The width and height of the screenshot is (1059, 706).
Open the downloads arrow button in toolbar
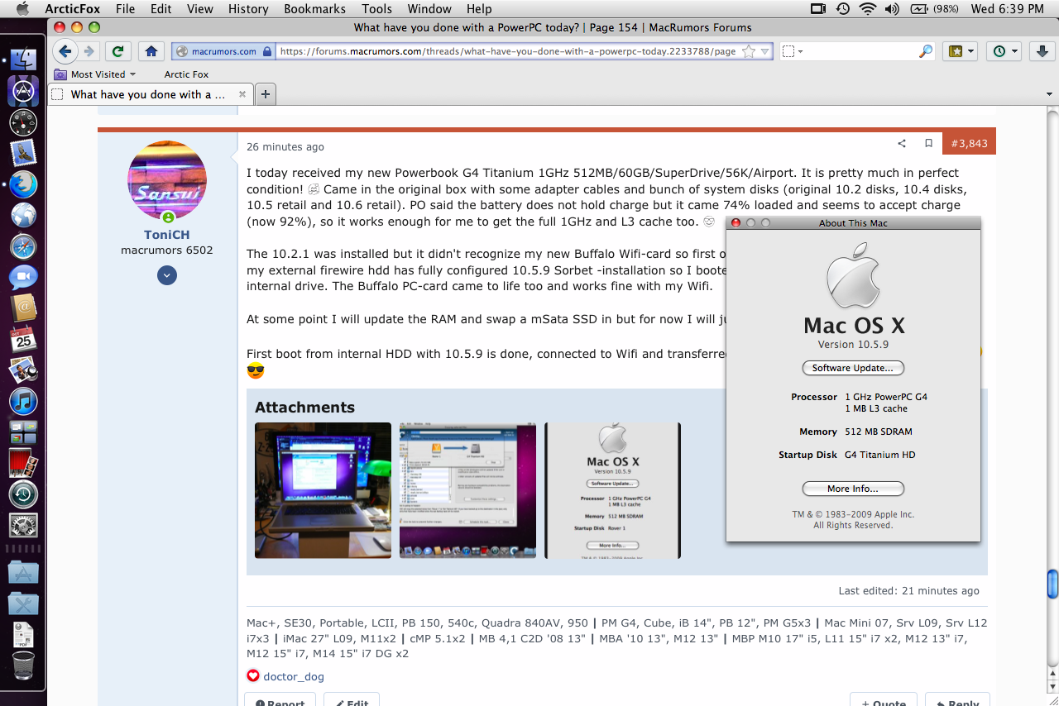pyautogui.click(x=1041, y=51)
